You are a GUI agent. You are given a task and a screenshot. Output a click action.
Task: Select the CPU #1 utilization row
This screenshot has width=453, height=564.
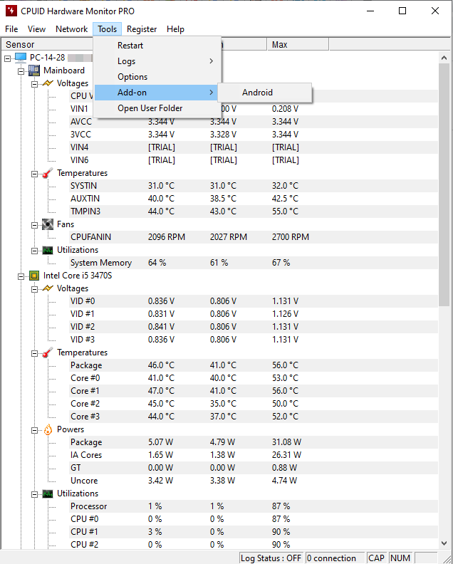point(254,532)
